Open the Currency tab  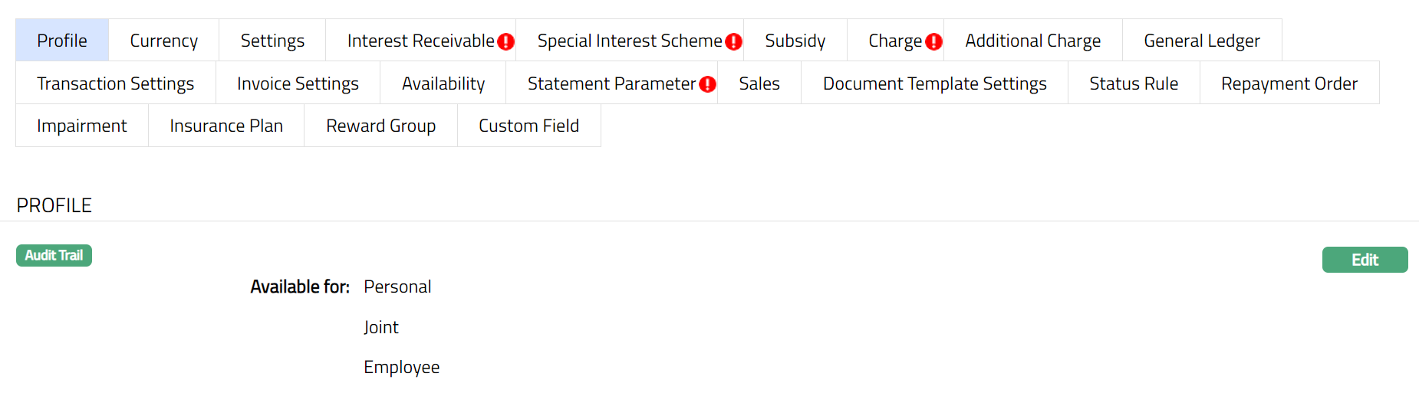[163, 41]
